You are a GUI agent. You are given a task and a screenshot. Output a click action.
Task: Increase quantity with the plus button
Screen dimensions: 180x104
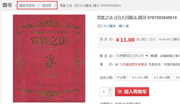110,90
